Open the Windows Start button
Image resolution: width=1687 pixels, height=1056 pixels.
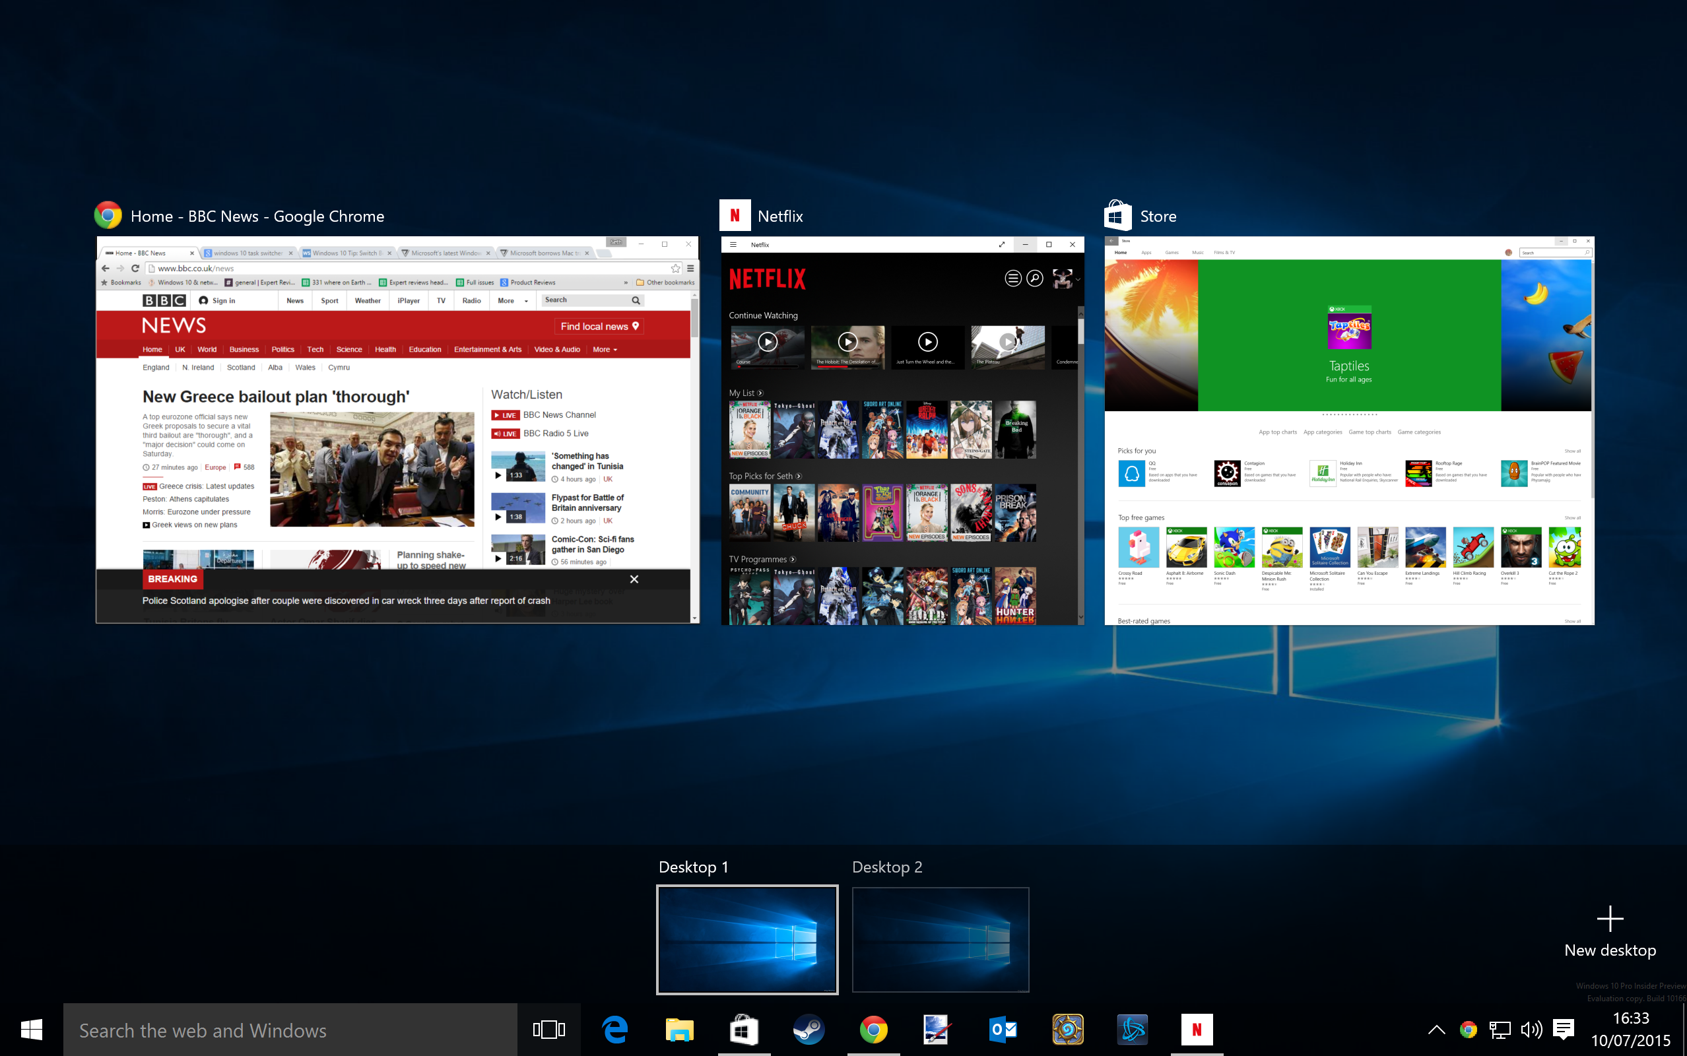32,1030
